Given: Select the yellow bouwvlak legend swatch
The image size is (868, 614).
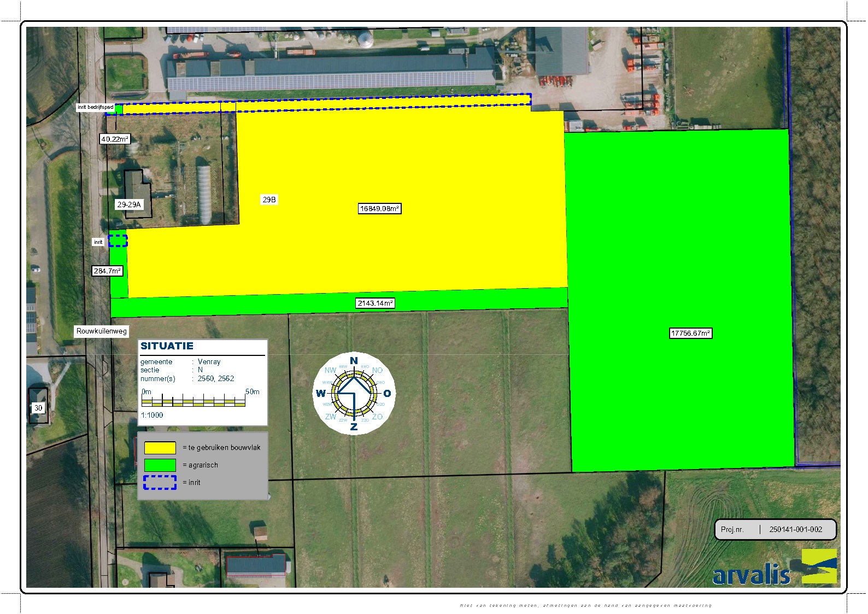Looking at the screenshot, I should click(x=160, y=448).
